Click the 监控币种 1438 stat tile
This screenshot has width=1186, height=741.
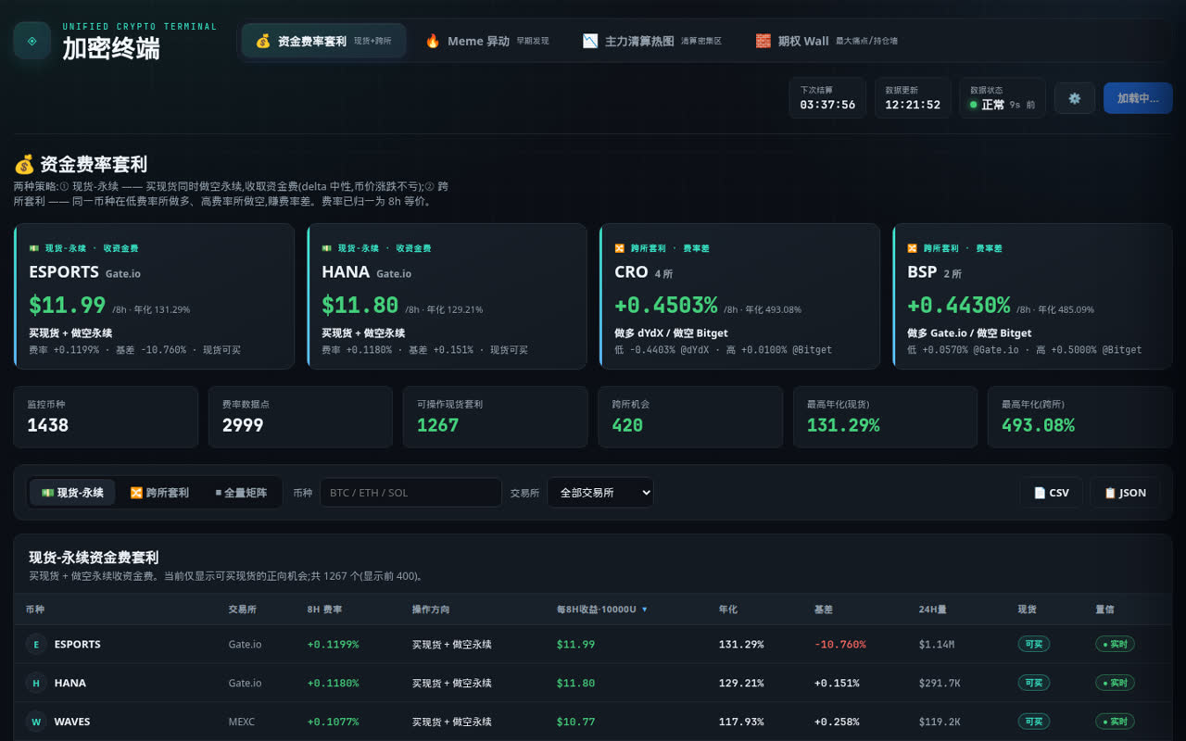point(106,417)
